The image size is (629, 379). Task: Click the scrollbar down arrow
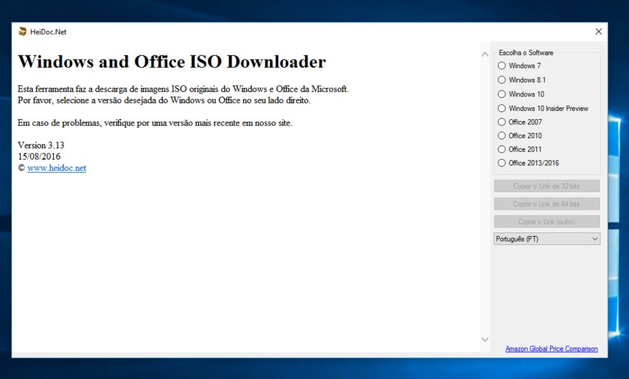[x=485, y=339]
